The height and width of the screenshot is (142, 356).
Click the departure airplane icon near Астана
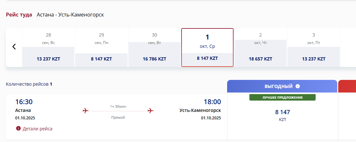pos(85,111)
